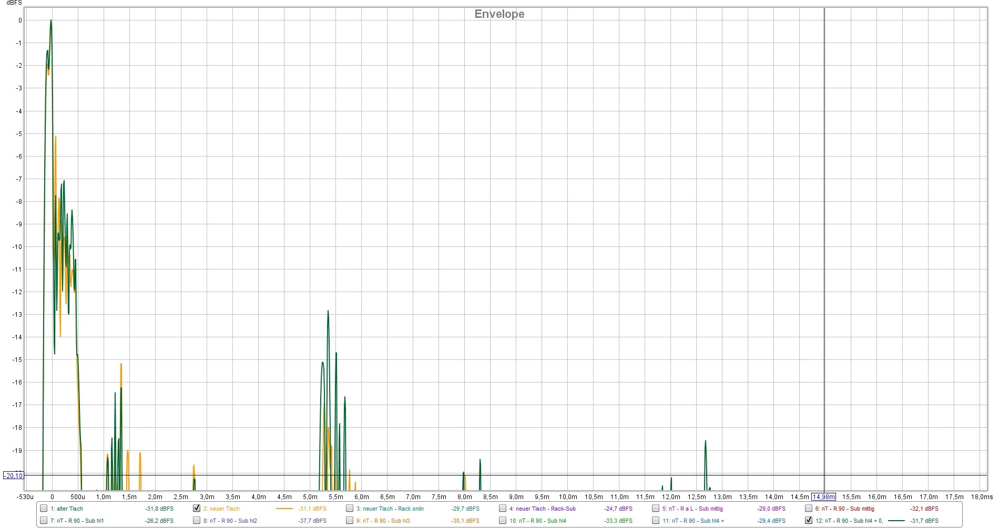The height and width of the screenshot is (528, 999).
Task: Enable the '9: nT - R 90 - Sub hl3' checkbox
Action: pyautogui.click(x=350, y=521)
